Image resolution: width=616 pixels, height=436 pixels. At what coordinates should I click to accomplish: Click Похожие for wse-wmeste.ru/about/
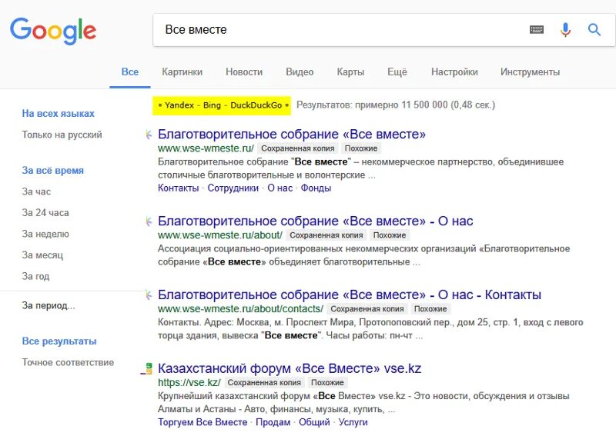(390, 235)
